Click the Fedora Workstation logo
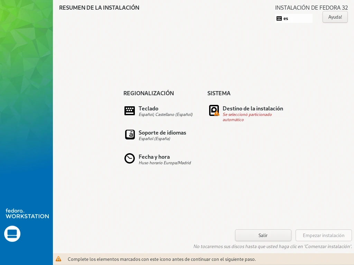Viewport: 354px width, 265px height. click(x=27, y=213)
